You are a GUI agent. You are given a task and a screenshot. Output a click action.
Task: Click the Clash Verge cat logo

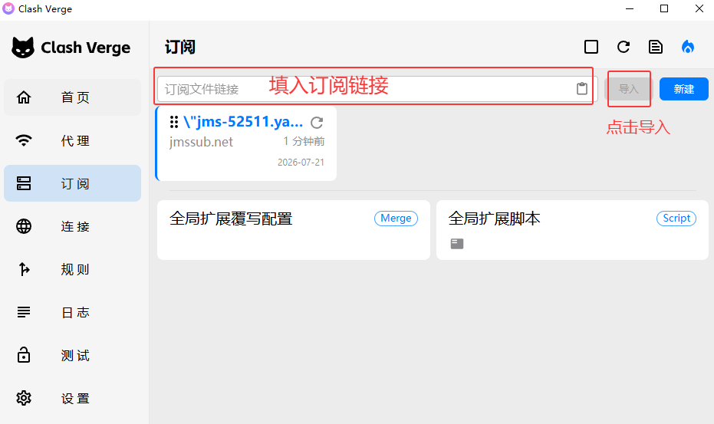pyautogui.click(x=23, y=48)
